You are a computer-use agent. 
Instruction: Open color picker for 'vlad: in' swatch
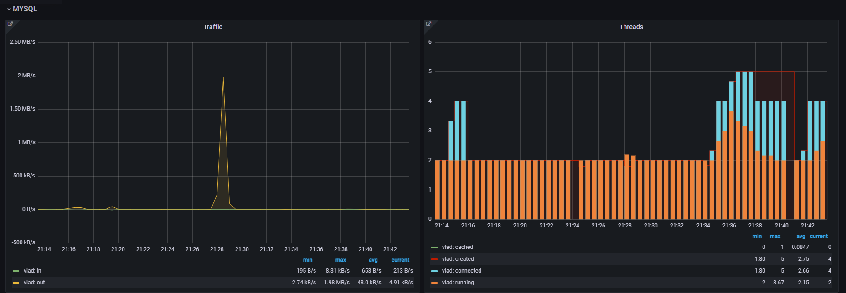click(16, 271)
